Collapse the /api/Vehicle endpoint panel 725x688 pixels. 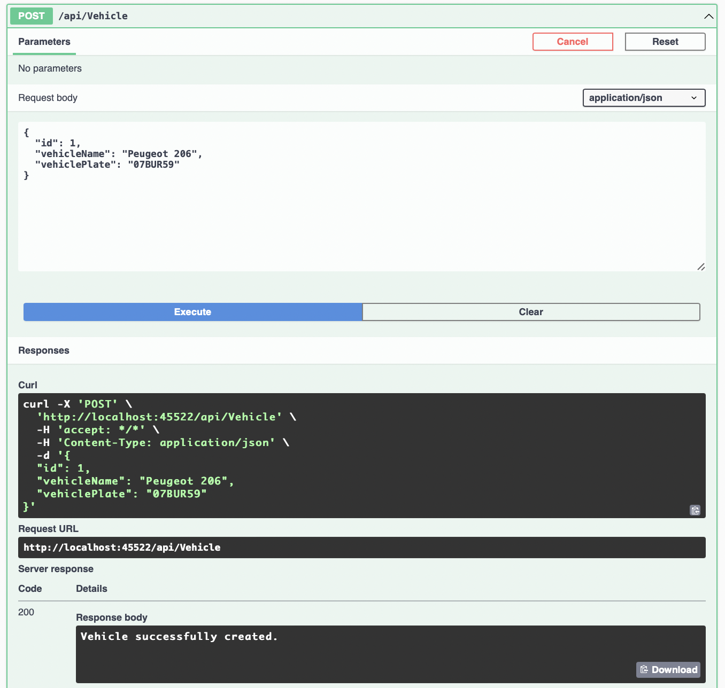[708, 16]
